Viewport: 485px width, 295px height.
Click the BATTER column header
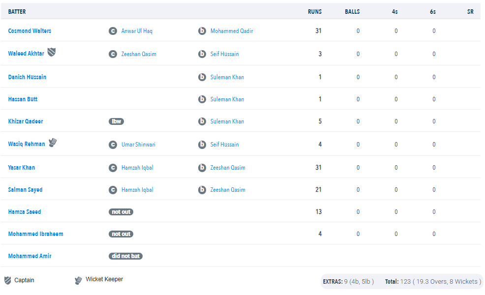17,12
